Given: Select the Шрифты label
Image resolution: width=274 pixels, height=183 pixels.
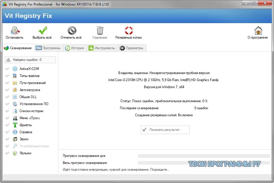Looking at the screenshot, I should click(26, 125).
